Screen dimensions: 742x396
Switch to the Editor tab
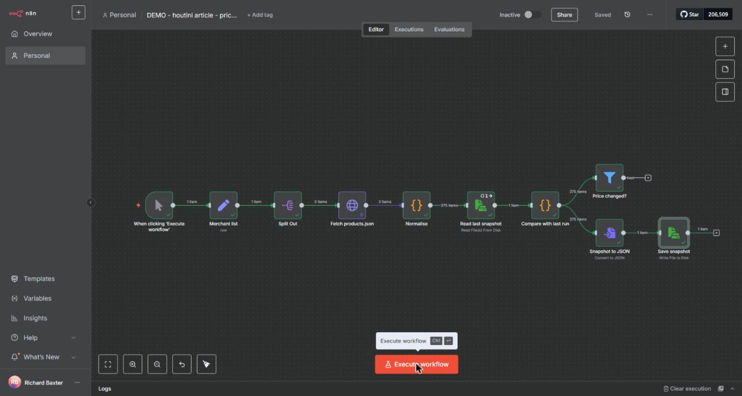[376, 29]
